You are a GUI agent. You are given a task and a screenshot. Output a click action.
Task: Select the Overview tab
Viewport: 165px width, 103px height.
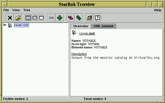(81, 26)
